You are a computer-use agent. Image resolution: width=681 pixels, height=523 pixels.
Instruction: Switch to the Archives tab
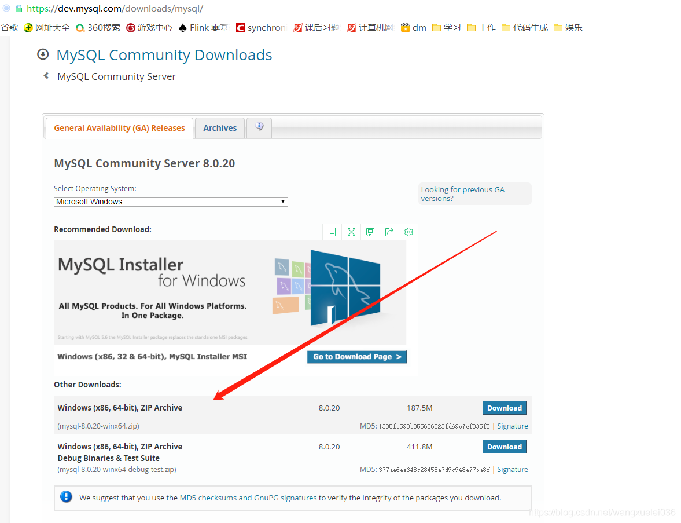point(220,127)
